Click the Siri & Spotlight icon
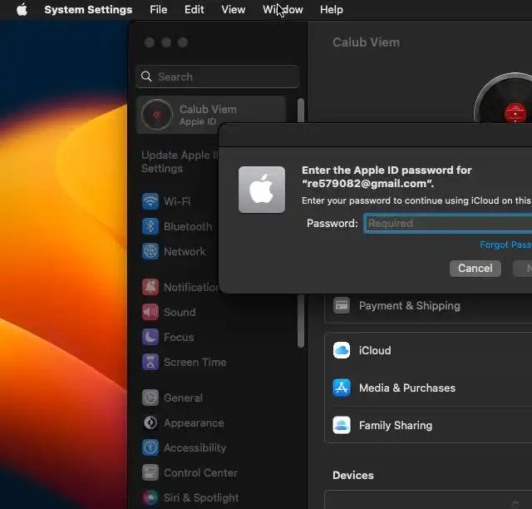This screenshot has width=532, height=509. click(x=150, y=498)
